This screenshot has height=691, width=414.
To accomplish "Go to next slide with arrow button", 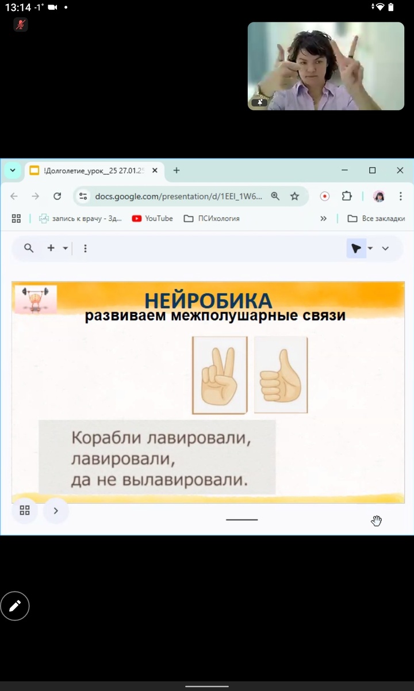I will (x=56, y=510).
